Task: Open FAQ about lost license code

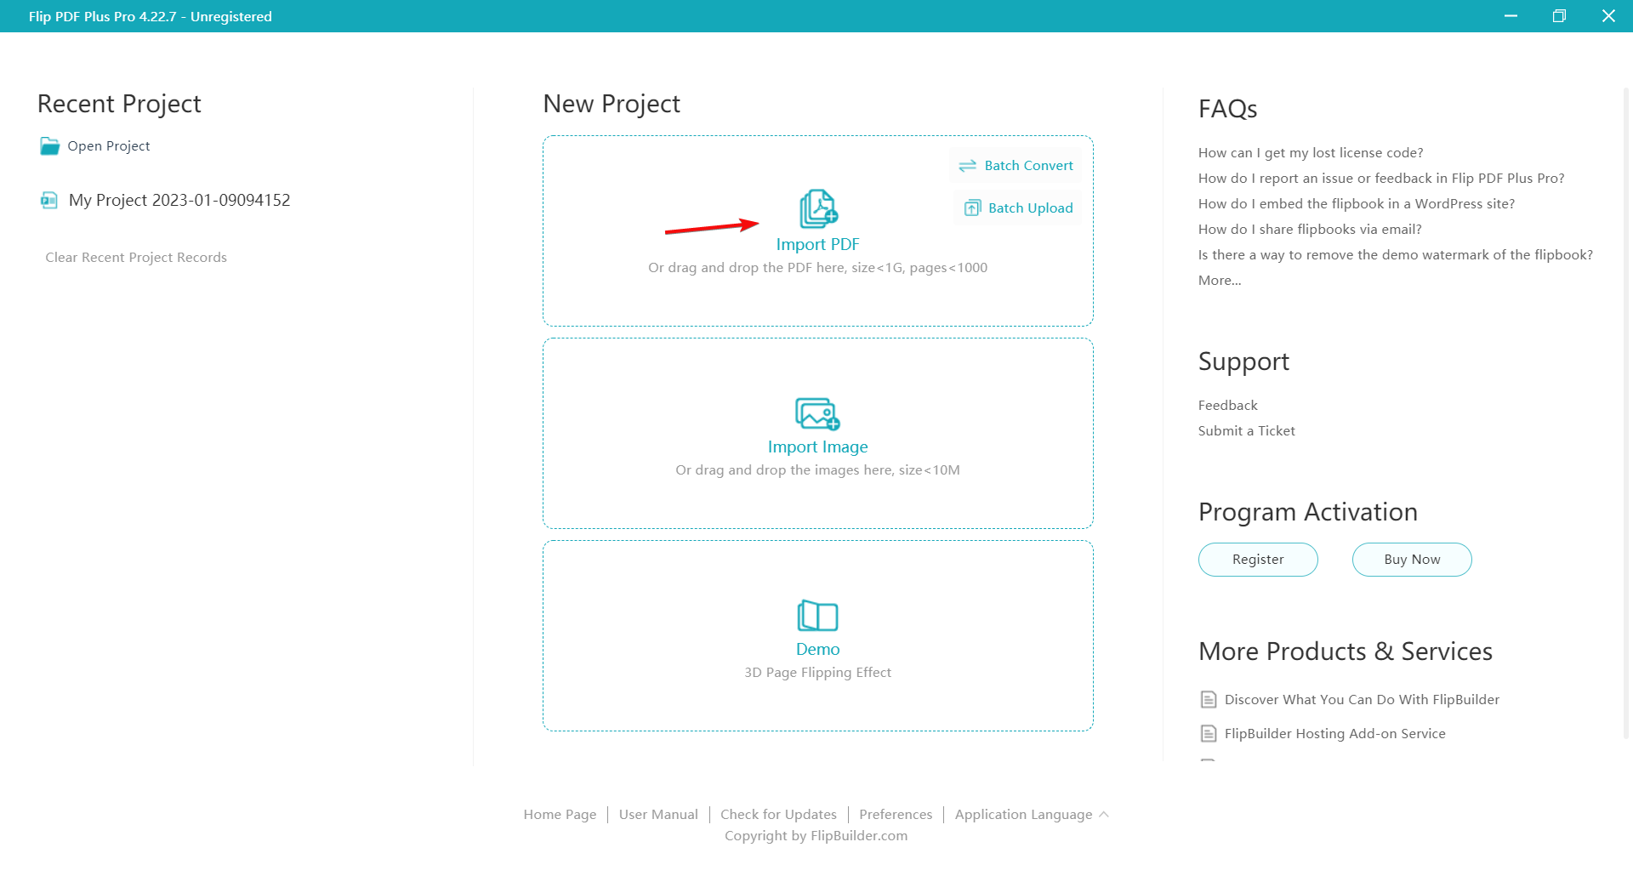Action: [1311, 153]
